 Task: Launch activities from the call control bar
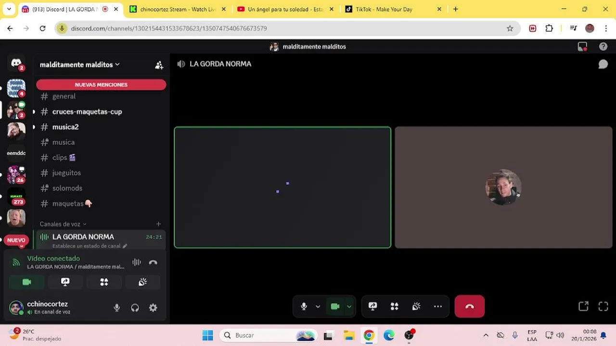pyautogui.click(x=394, y=306)
